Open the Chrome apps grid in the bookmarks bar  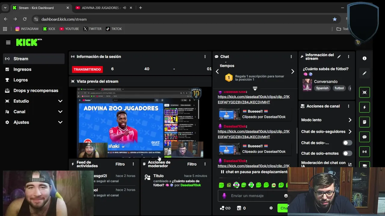(5, 29)
